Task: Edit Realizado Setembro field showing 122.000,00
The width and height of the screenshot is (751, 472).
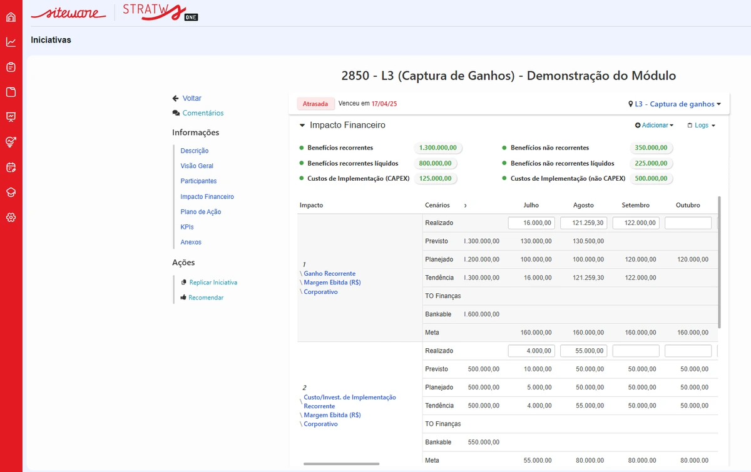Action: click(x=636, y=223)
